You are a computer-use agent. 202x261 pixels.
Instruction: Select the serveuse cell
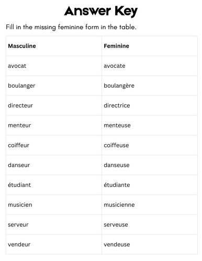click(150, 224)
